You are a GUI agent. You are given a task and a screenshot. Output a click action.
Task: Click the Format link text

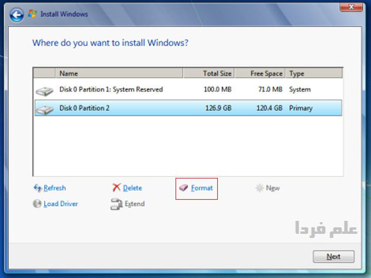(202, 188)
